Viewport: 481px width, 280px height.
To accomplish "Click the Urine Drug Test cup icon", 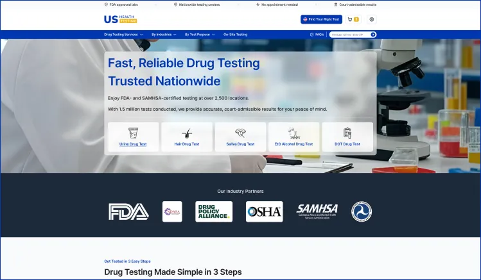I will [133, 133].
